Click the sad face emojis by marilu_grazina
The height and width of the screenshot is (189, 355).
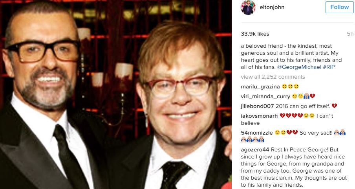pyautogui.click(x=290, y=86)
